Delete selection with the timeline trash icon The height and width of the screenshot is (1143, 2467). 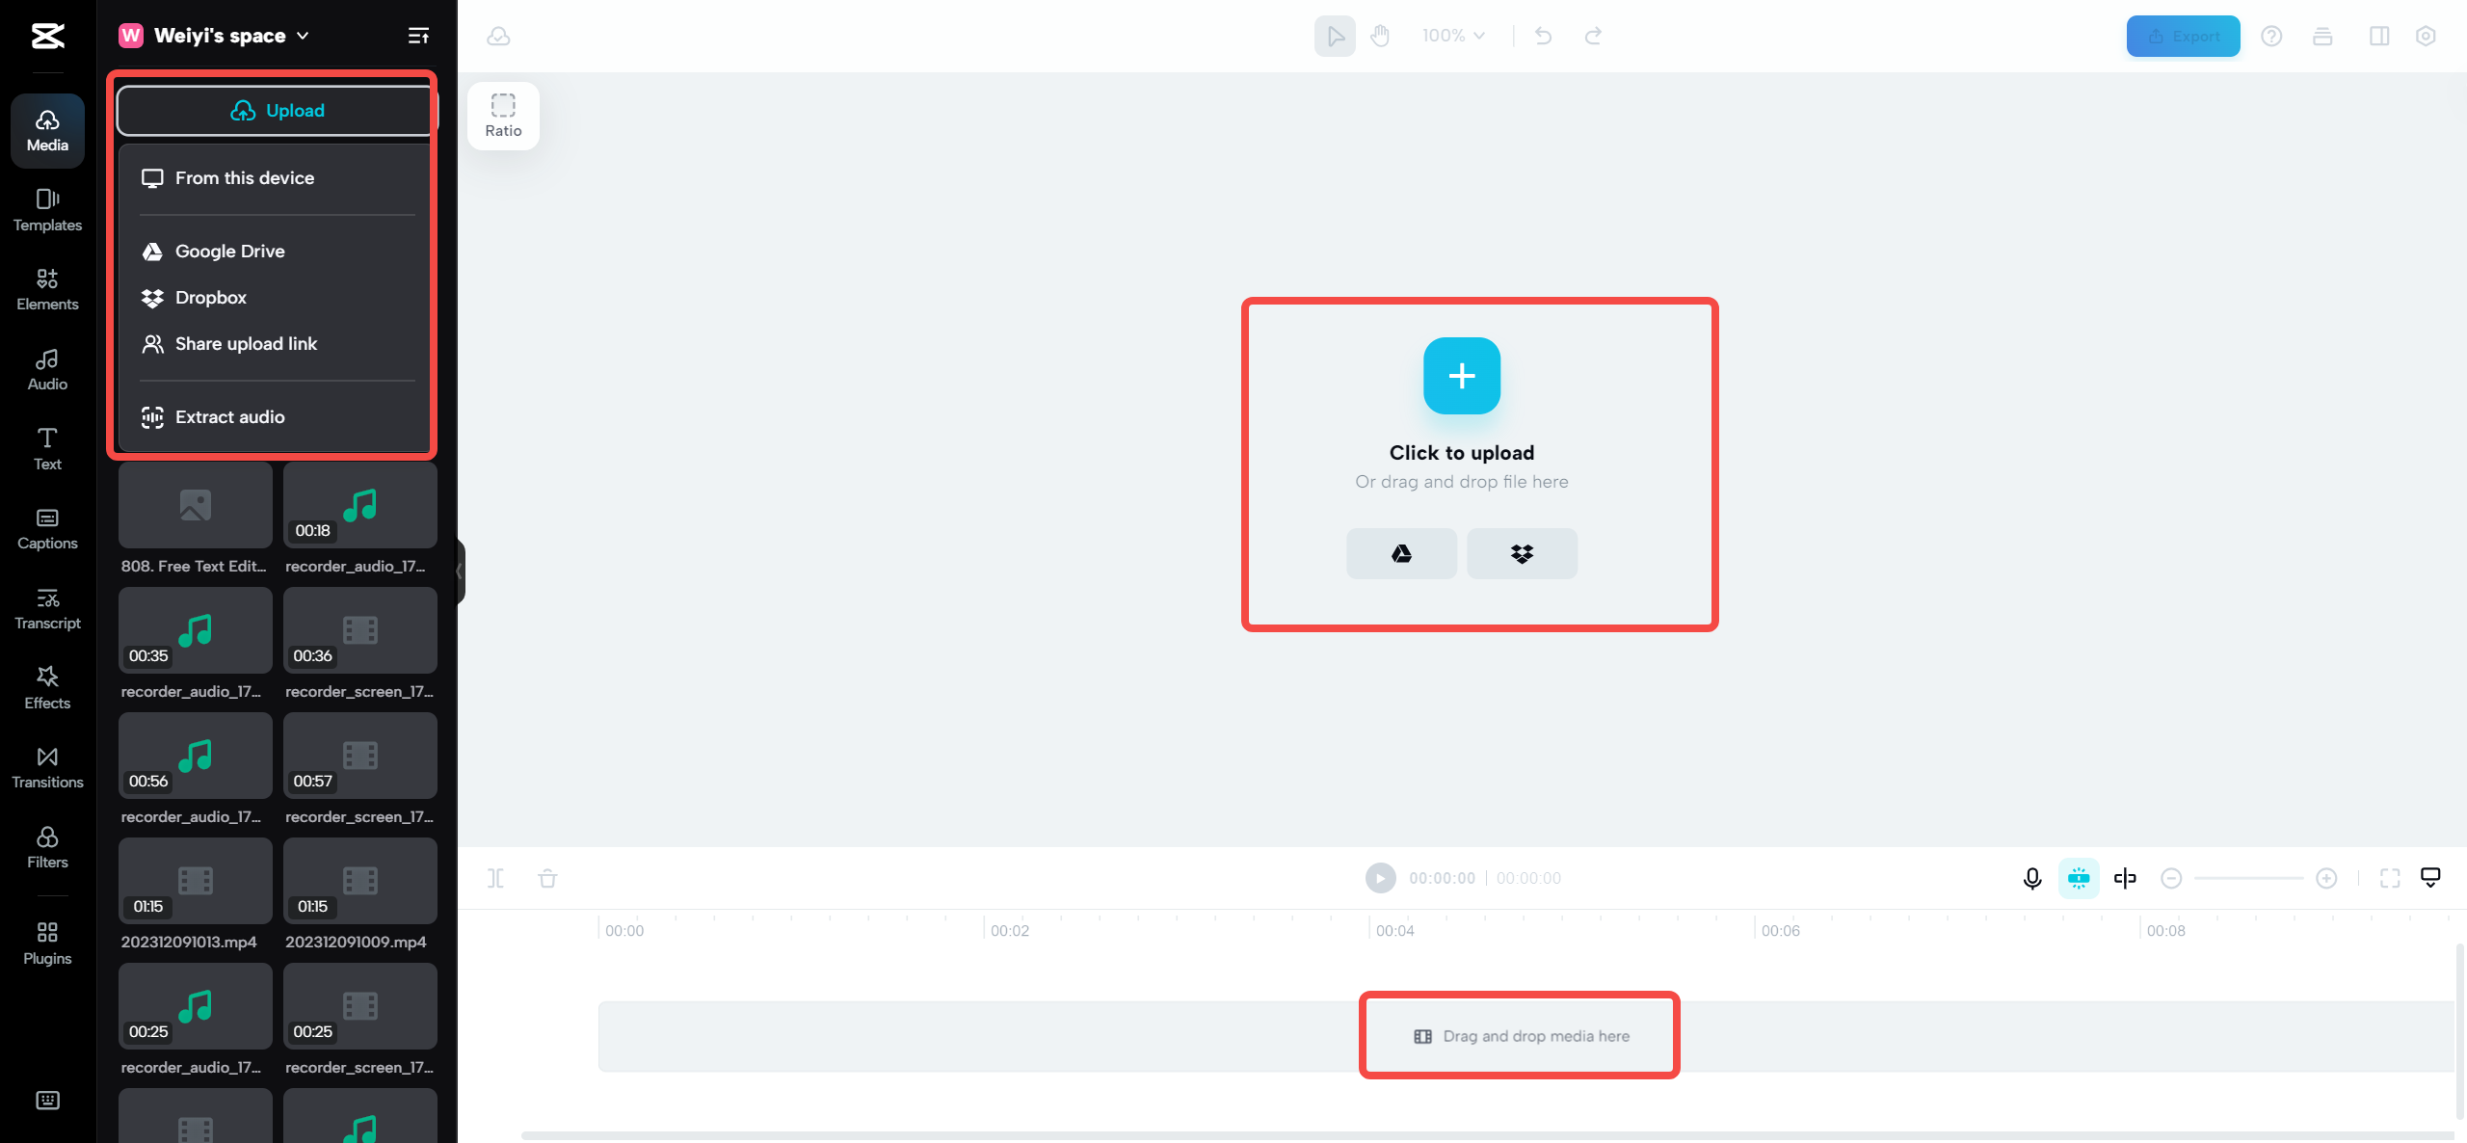(x=547, y=878)
